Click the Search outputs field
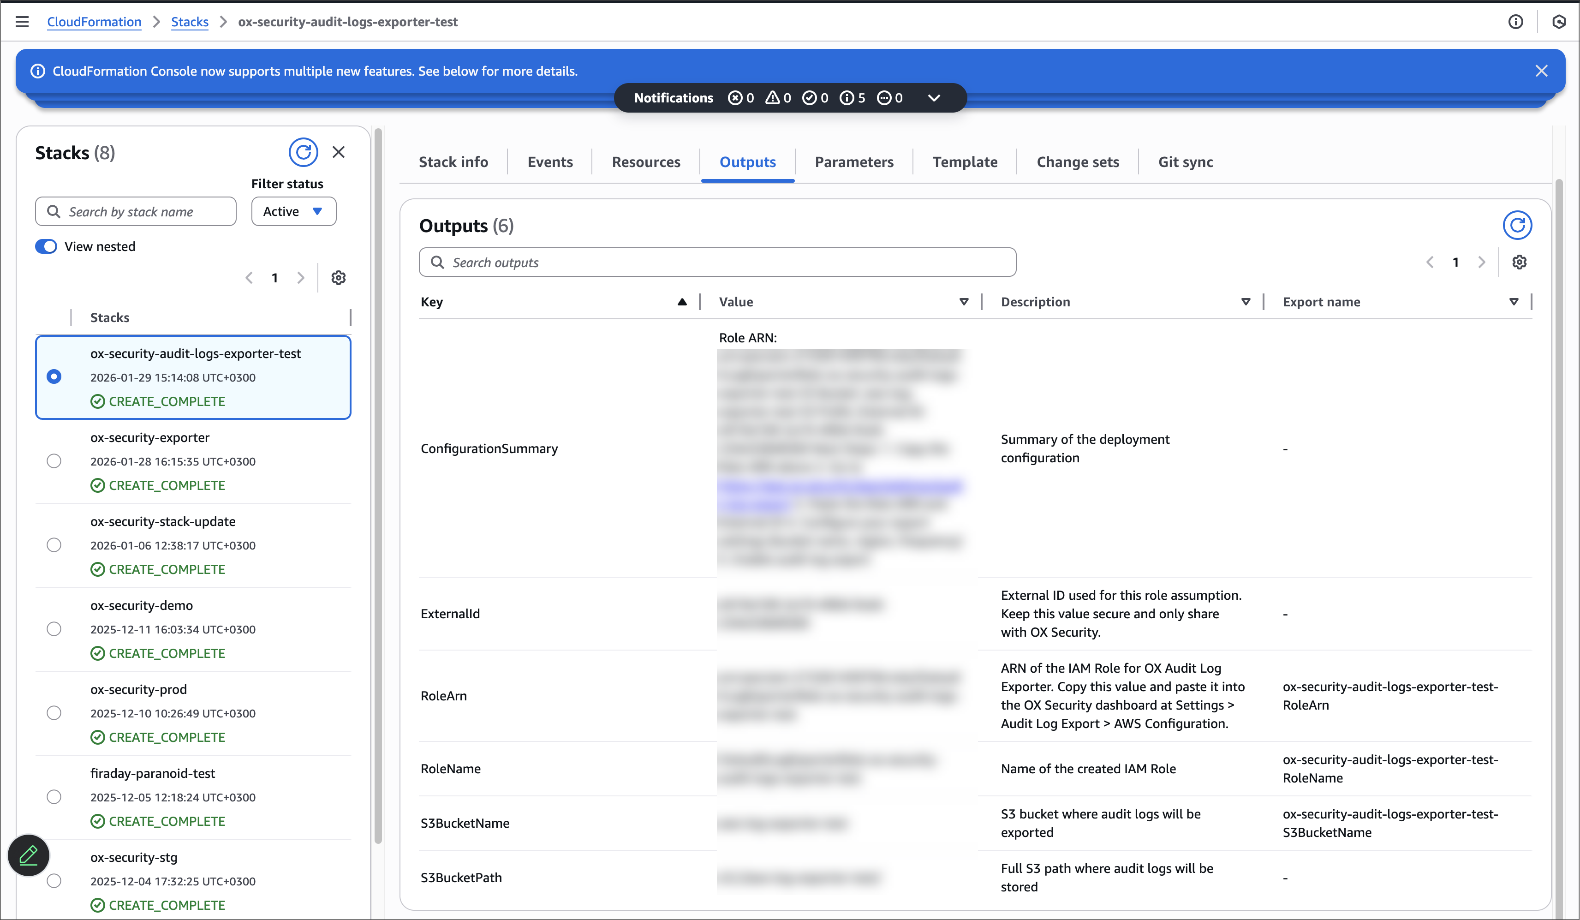The width and height of the screenshot is (1580, 920). (x=717, y=263)
